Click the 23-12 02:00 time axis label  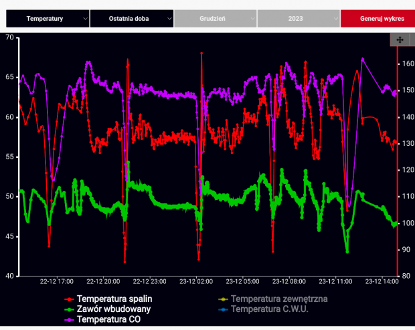click(x=196, y=282)
